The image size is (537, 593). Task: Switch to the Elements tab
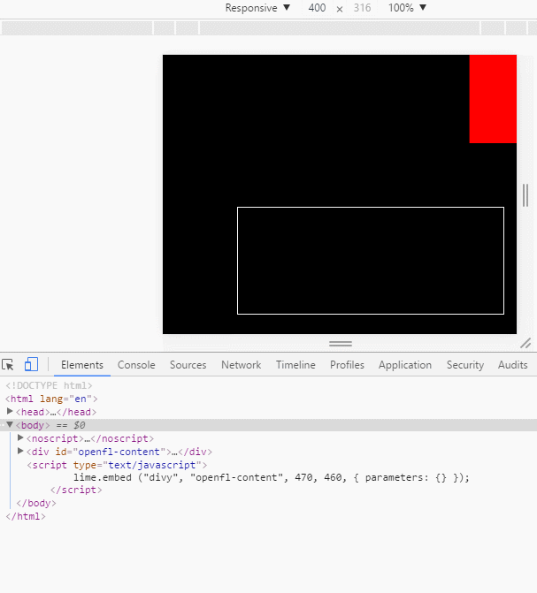click(82, 365)
